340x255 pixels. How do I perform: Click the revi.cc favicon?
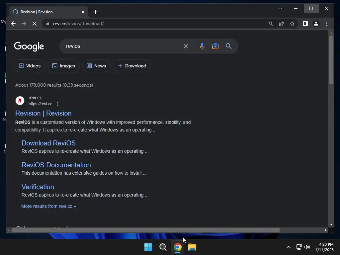[20, 101]
